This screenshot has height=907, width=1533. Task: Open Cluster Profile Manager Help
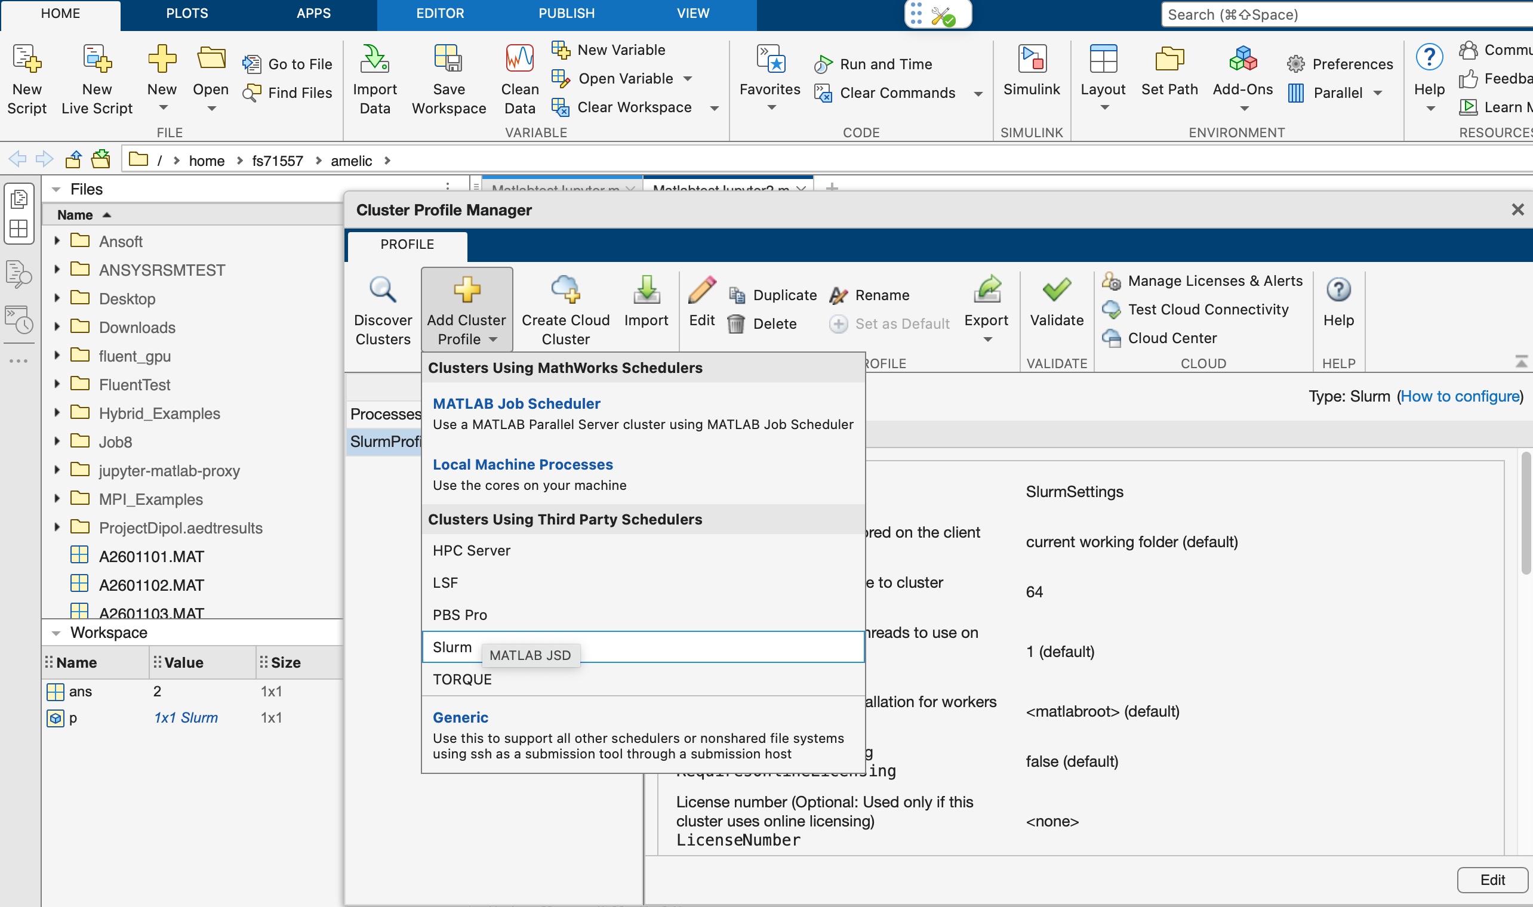(x=1338, y=302)
